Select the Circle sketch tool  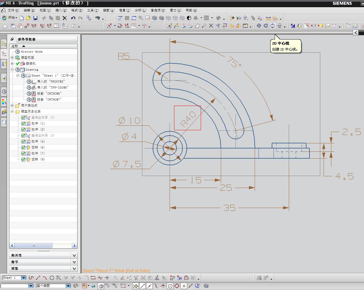coord(52,278)
